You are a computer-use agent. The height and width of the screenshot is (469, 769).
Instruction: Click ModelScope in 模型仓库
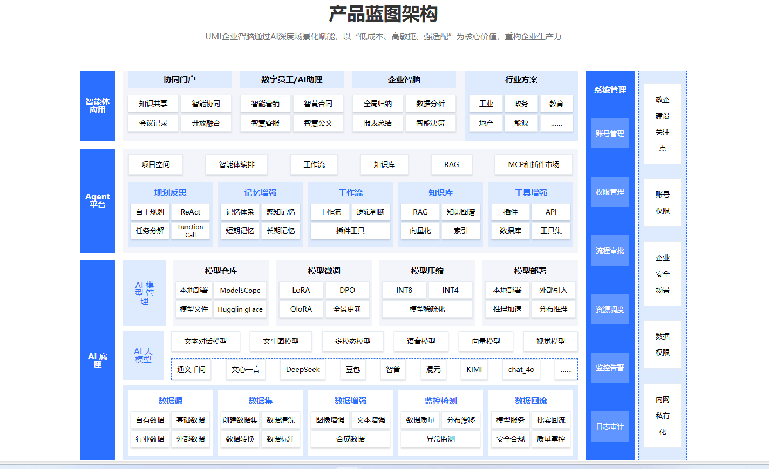coord(240,290)
